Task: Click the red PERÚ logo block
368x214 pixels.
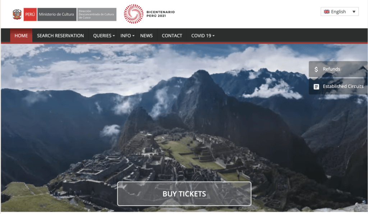Action: coord(30,14)
